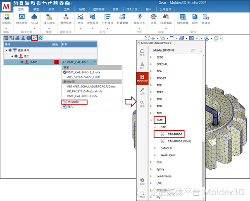The width and height of the screenshot is (250, 201).
Task: Toggle visibility circle for 邊界條件 row
Action: pos(10,50)
